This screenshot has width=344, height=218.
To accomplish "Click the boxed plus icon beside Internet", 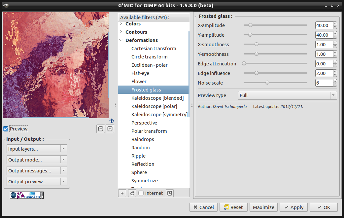I will click(170, 193).
